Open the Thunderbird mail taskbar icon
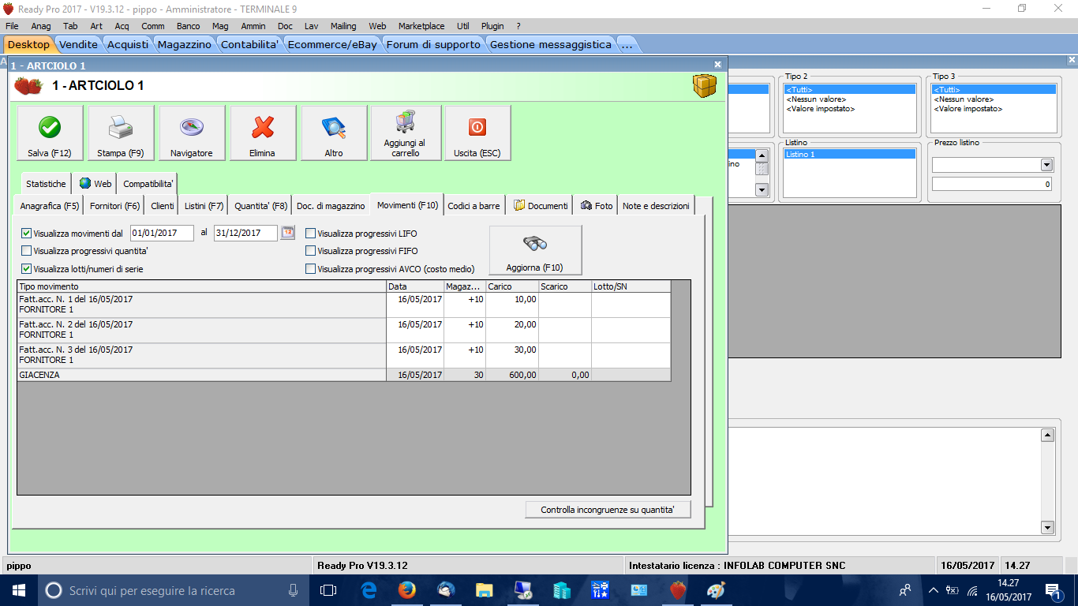Viewport: 1078px width, 606px height. tap(446, 590)
